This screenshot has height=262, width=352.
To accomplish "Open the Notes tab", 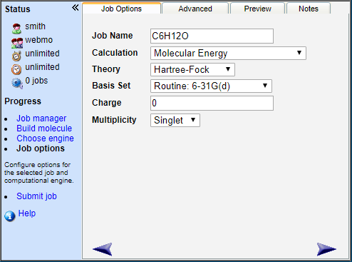I will pyautogui.click(x=309, y=9).
